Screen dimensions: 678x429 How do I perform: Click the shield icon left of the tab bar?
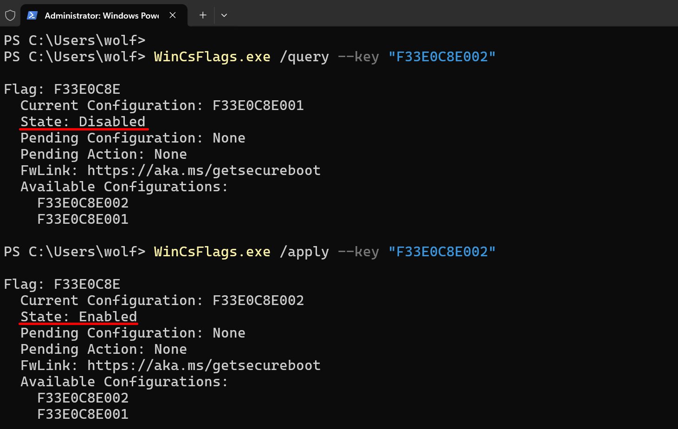click(x=10, y=15)
